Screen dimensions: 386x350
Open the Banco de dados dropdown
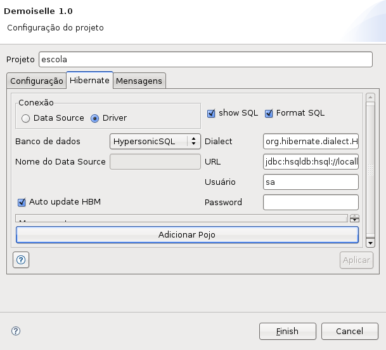coord(155,141)
